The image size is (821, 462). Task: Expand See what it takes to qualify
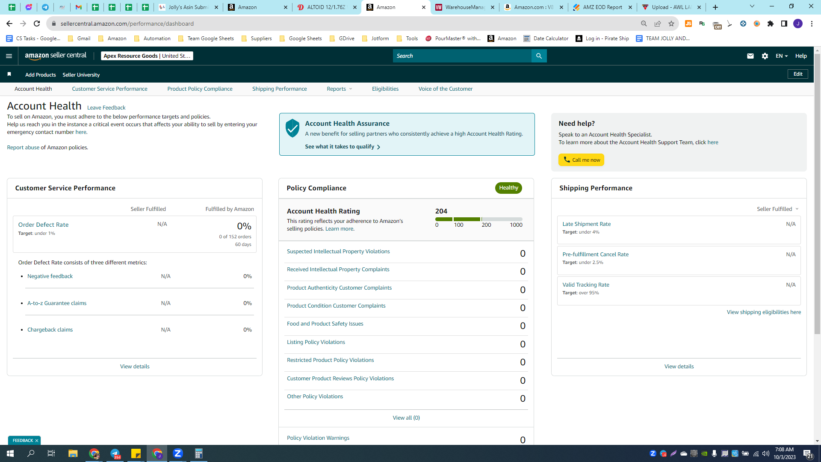343,147
